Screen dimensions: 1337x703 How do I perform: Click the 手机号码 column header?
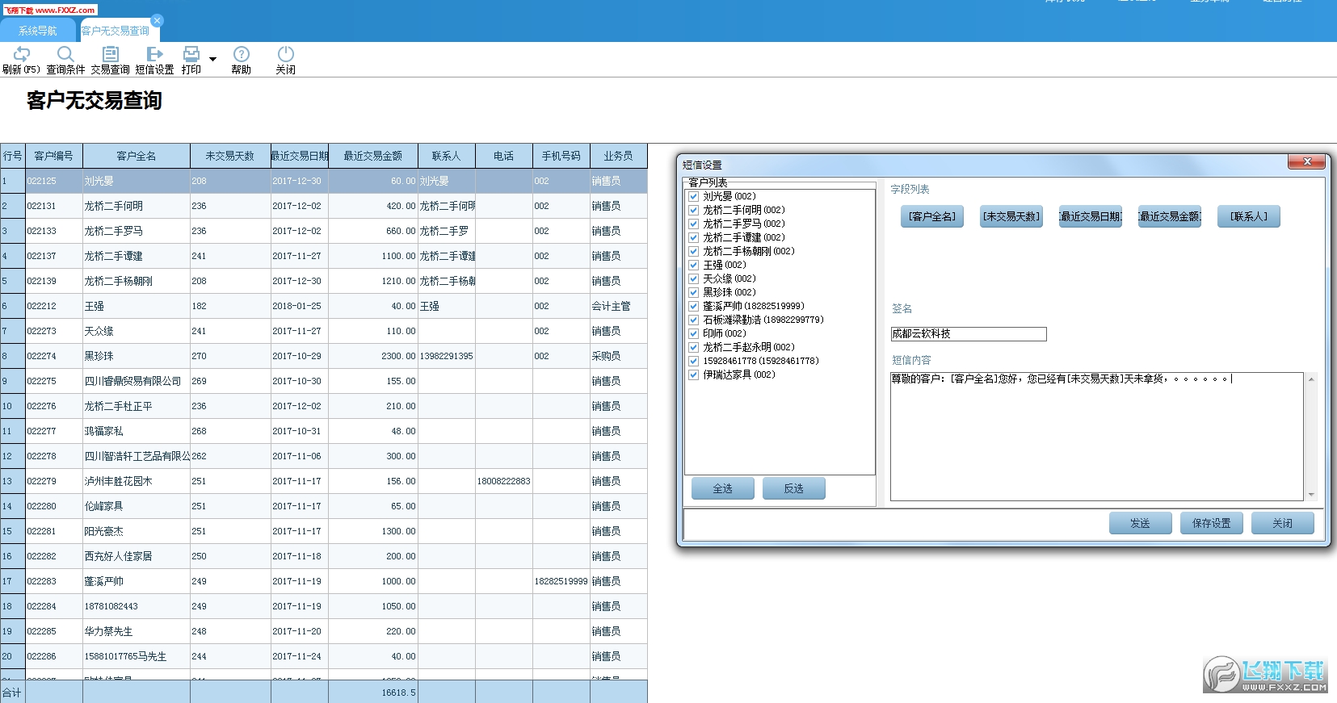click(x=561, y=156)
